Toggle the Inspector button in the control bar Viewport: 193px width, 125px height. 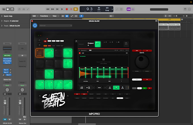[x=8, y=9]
